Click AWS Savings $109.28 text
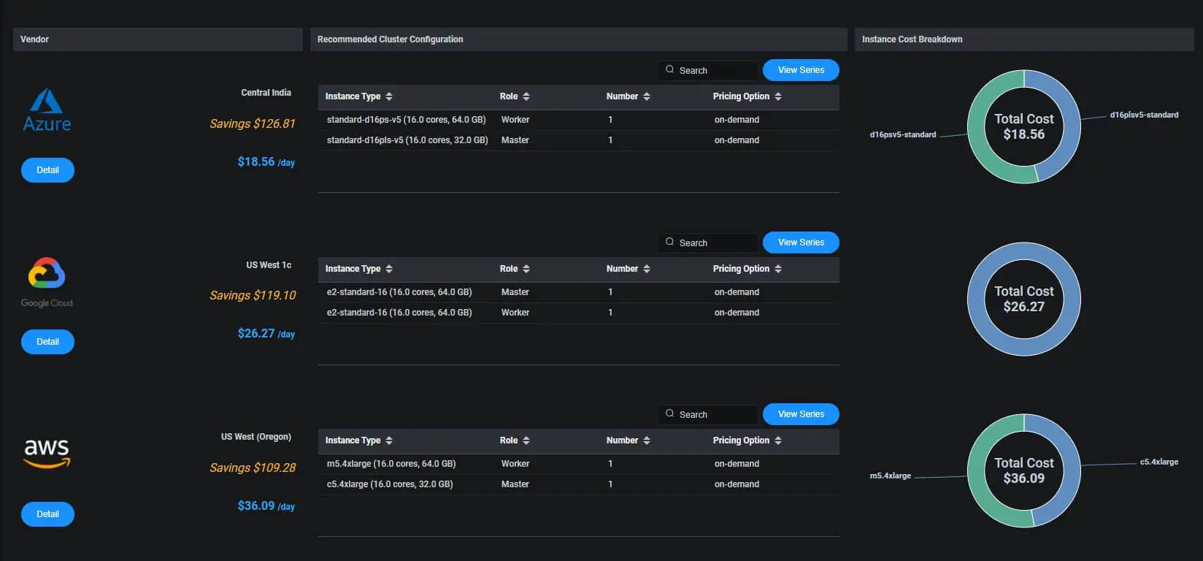Image resolution: width=1203 pixels, height=561 pixels. (253, 467)
